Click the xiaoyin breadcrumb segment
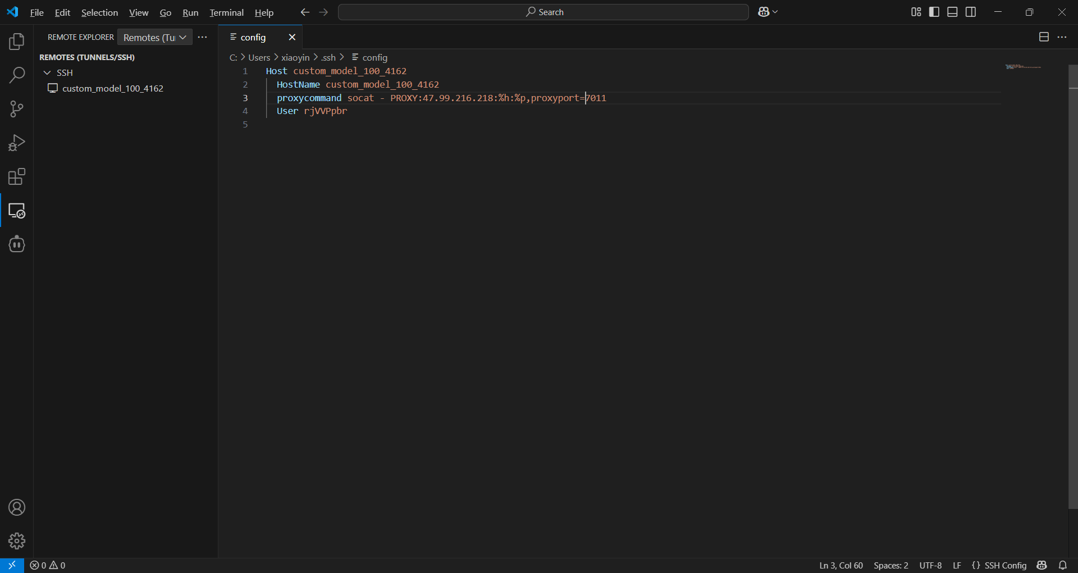The width and height of the screenshot is (1078, 573). (295, 57)
